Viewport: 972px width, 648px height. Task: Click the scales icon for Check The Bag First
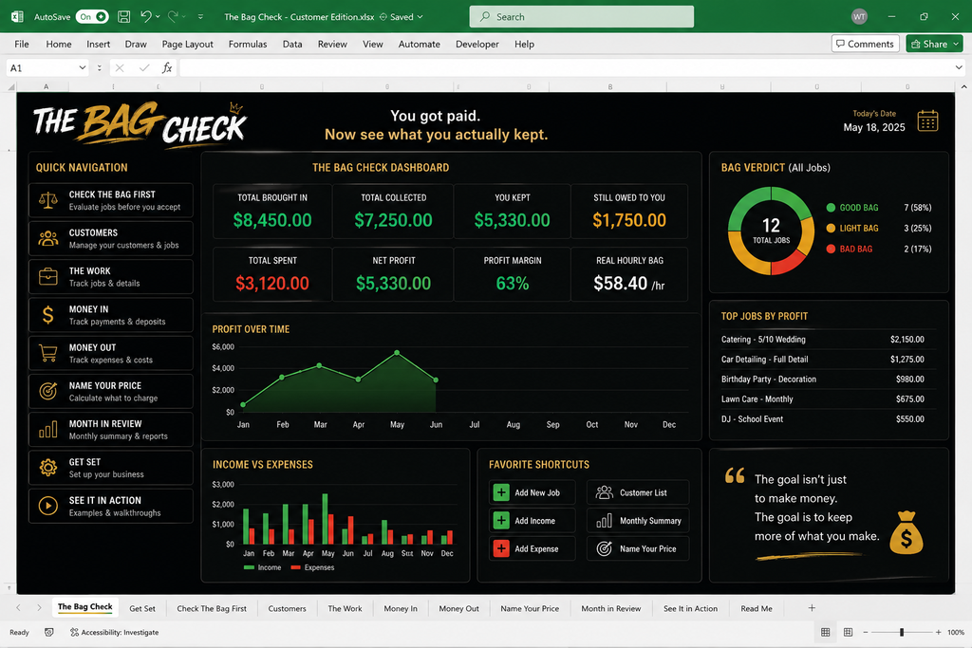[47, 200]
